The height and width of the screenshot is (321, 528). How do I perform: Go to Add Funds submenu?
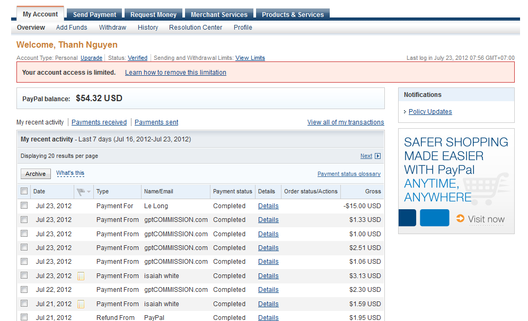coord(72,28)
